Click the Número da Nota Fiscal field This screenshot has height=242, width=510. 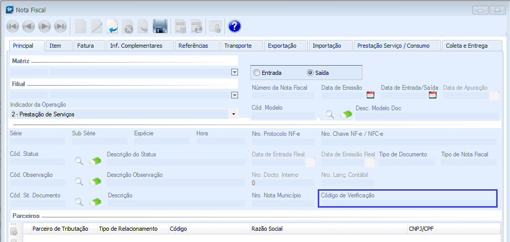[283, 95]
